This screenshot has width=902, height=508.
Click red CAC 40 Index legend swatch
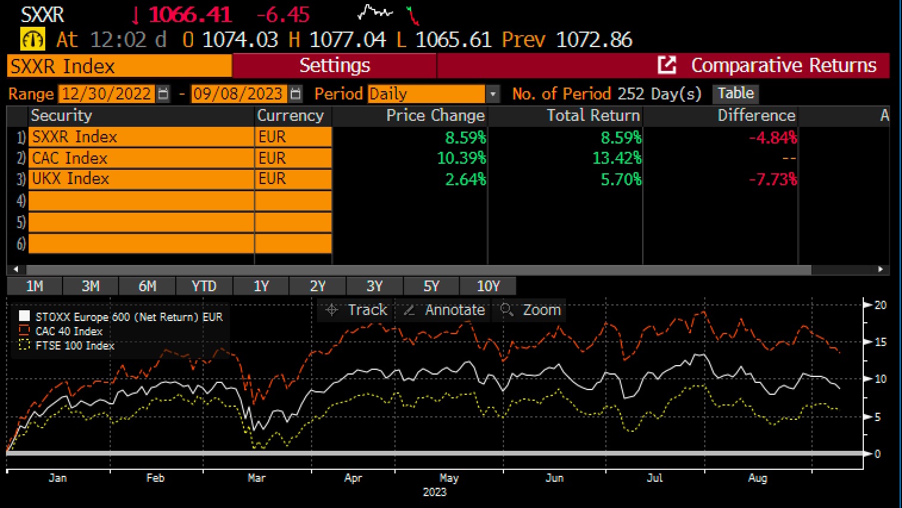(x=24, y=331)
